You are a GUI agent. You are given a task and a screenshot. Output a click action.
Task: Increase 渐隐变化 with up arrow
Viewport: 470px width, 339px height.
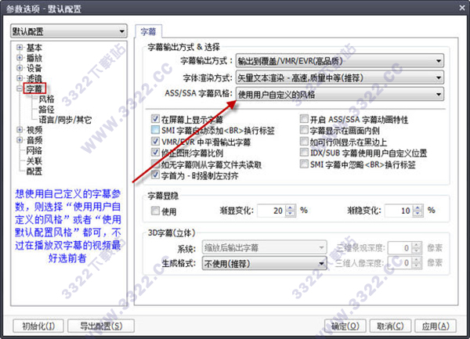click(418, 207)
